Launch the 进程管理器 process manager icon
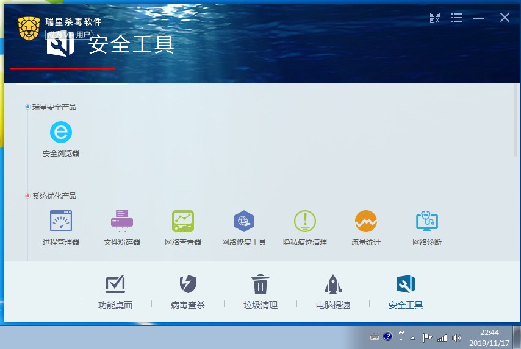The height and width of the screenshot is (349, 521). point(61,220)
